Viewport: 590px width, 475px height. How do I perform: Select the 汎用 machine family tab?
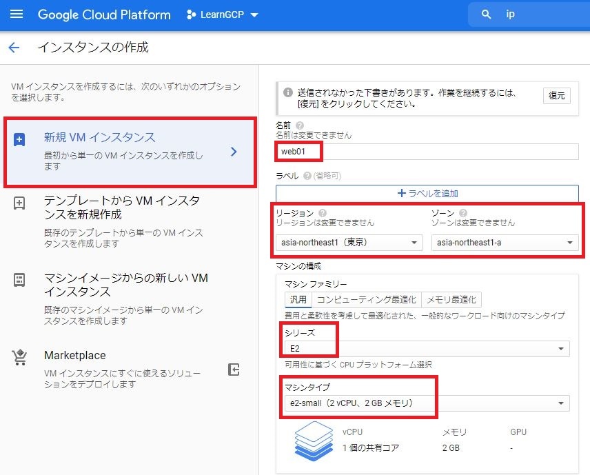[x=298, y=300]
